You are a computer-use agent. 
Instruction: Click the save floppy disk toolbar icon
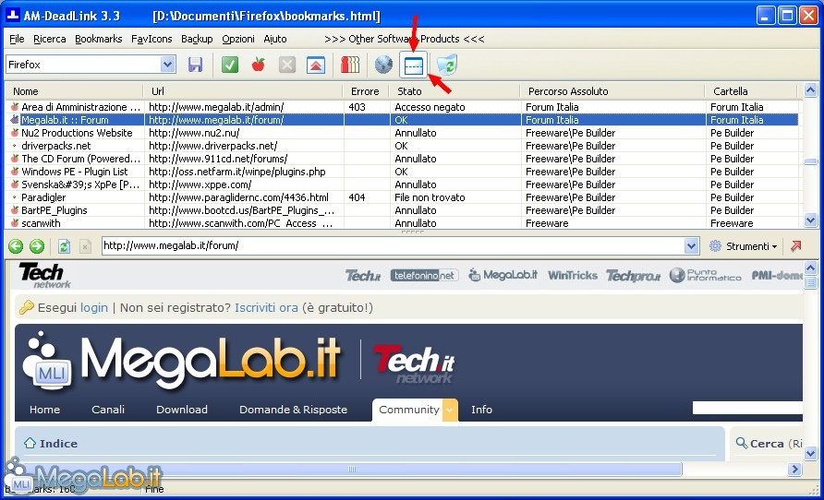coord(195,65)
